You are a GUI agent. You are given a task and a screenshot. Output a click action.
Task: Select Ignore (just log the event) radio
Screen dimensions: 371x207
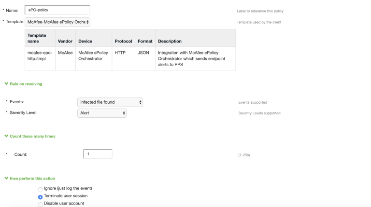pyautogui.click(x=40, y=189)
